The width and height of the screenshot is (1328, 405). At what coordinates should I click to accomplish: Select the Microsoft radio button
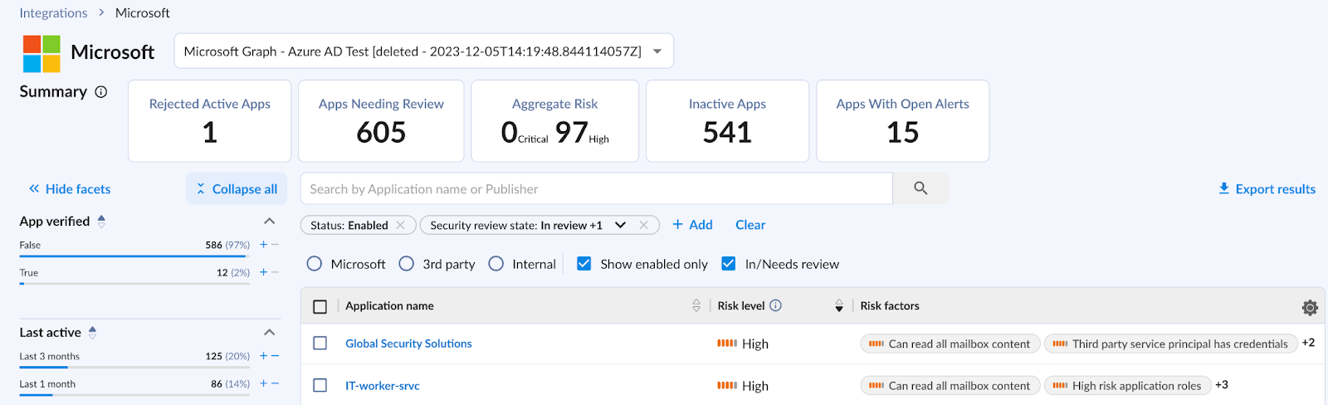click(315, 264)
